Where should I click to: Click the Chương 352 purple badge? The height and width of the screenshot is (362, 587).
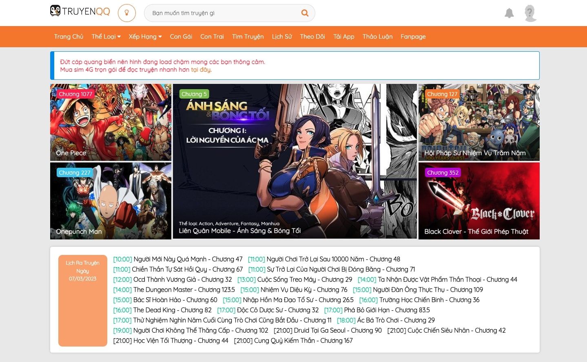pos(443,173)
